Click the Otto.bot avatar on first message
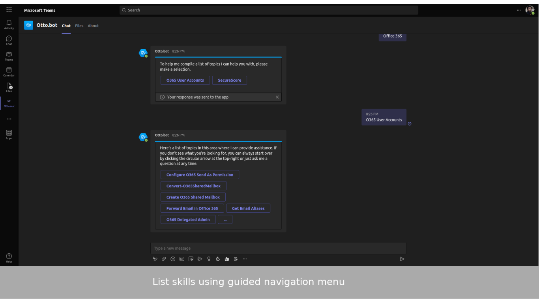The width and height of the screenshot is (539, 303). tap(143, 53)
